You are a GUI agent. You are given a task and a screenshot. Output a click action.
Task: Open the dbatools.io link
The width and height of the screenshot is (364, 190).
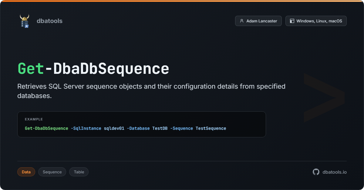pos(335,172)
